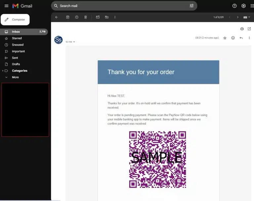Open email in new window
Image resolution: width=254 pixels, height=201 pixels.
249,29
